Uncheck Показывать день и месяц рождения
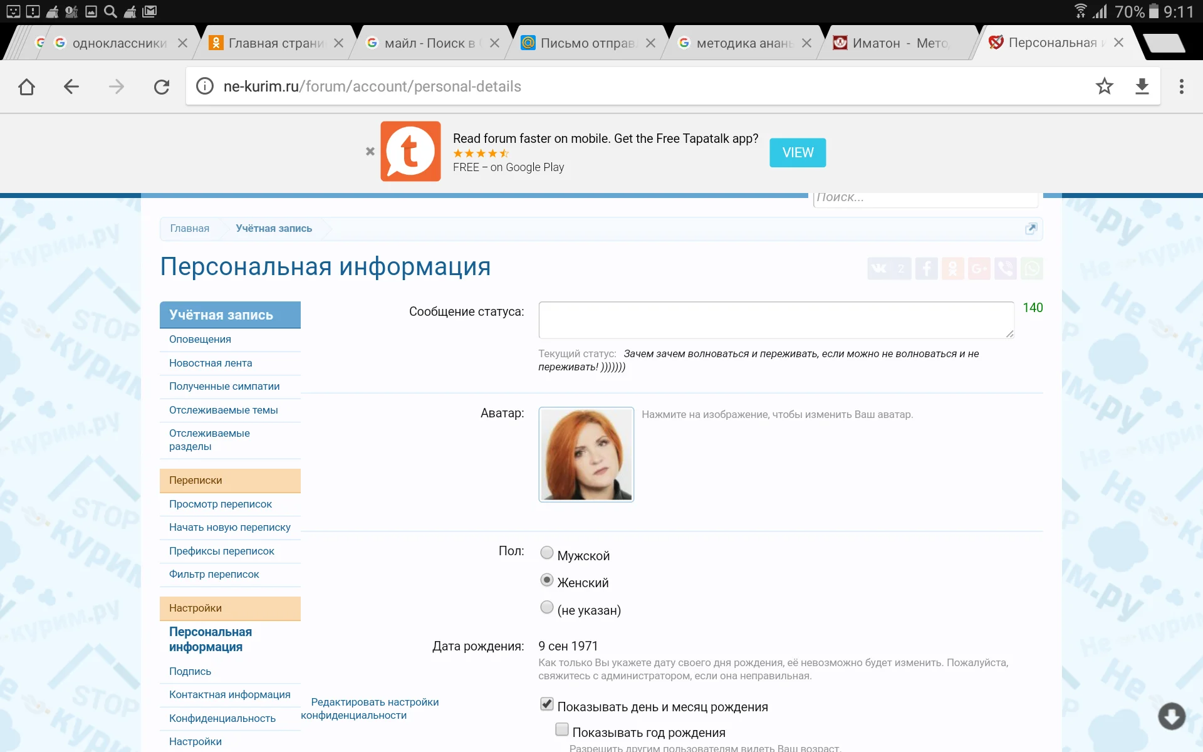Image resolution: width=1203 pixels, height=752 pixels. 546,704
